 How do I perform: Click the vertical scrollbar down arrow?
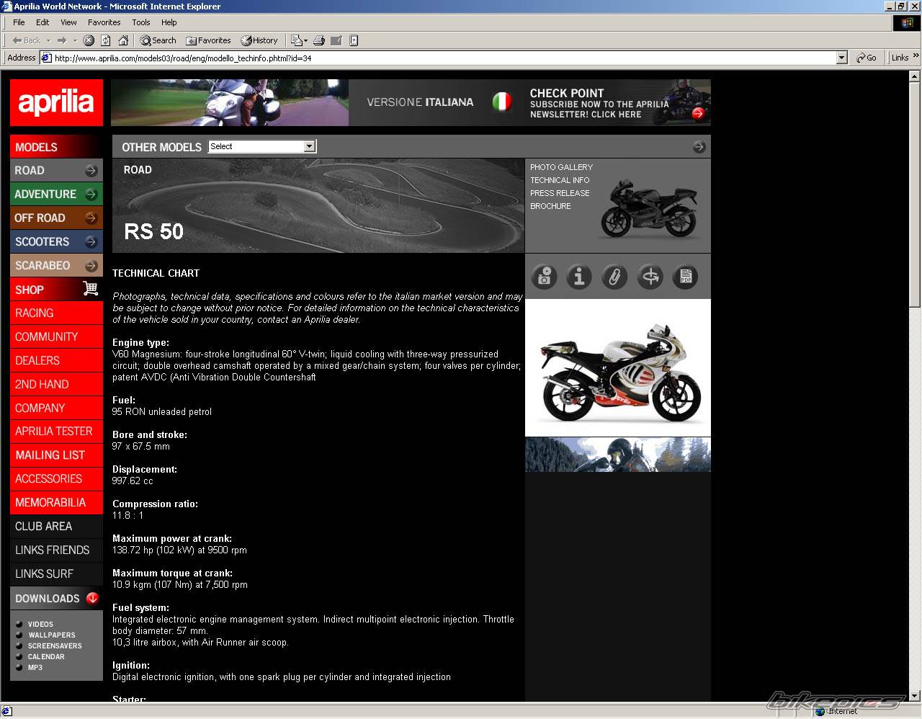tap(915, 696)
